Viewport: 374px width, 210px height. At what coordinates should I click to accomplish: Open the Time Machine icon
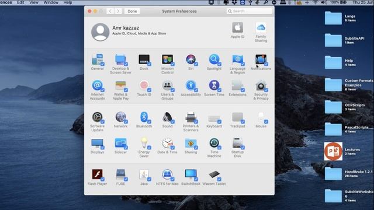coord(214,143)
